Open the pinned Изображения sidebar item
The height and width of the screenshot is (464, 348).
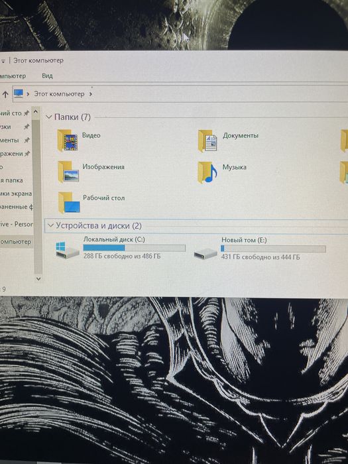(15, 153)
